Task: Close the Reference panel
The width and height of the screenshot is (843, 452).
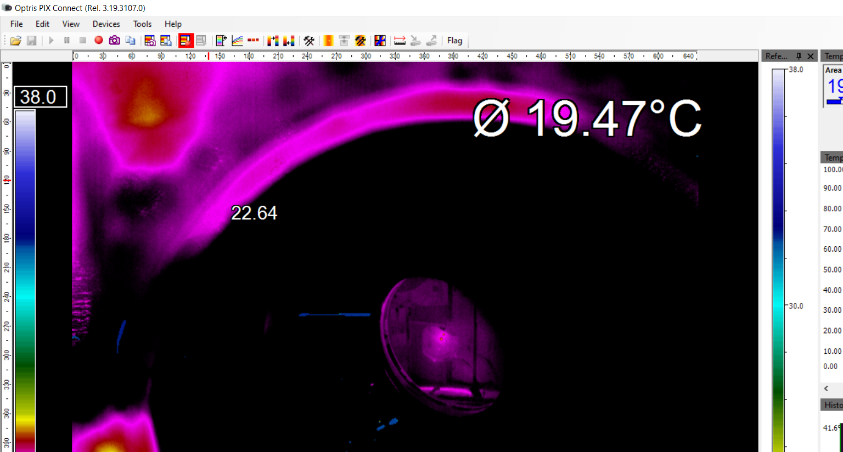Action: [x=811, y=56]
